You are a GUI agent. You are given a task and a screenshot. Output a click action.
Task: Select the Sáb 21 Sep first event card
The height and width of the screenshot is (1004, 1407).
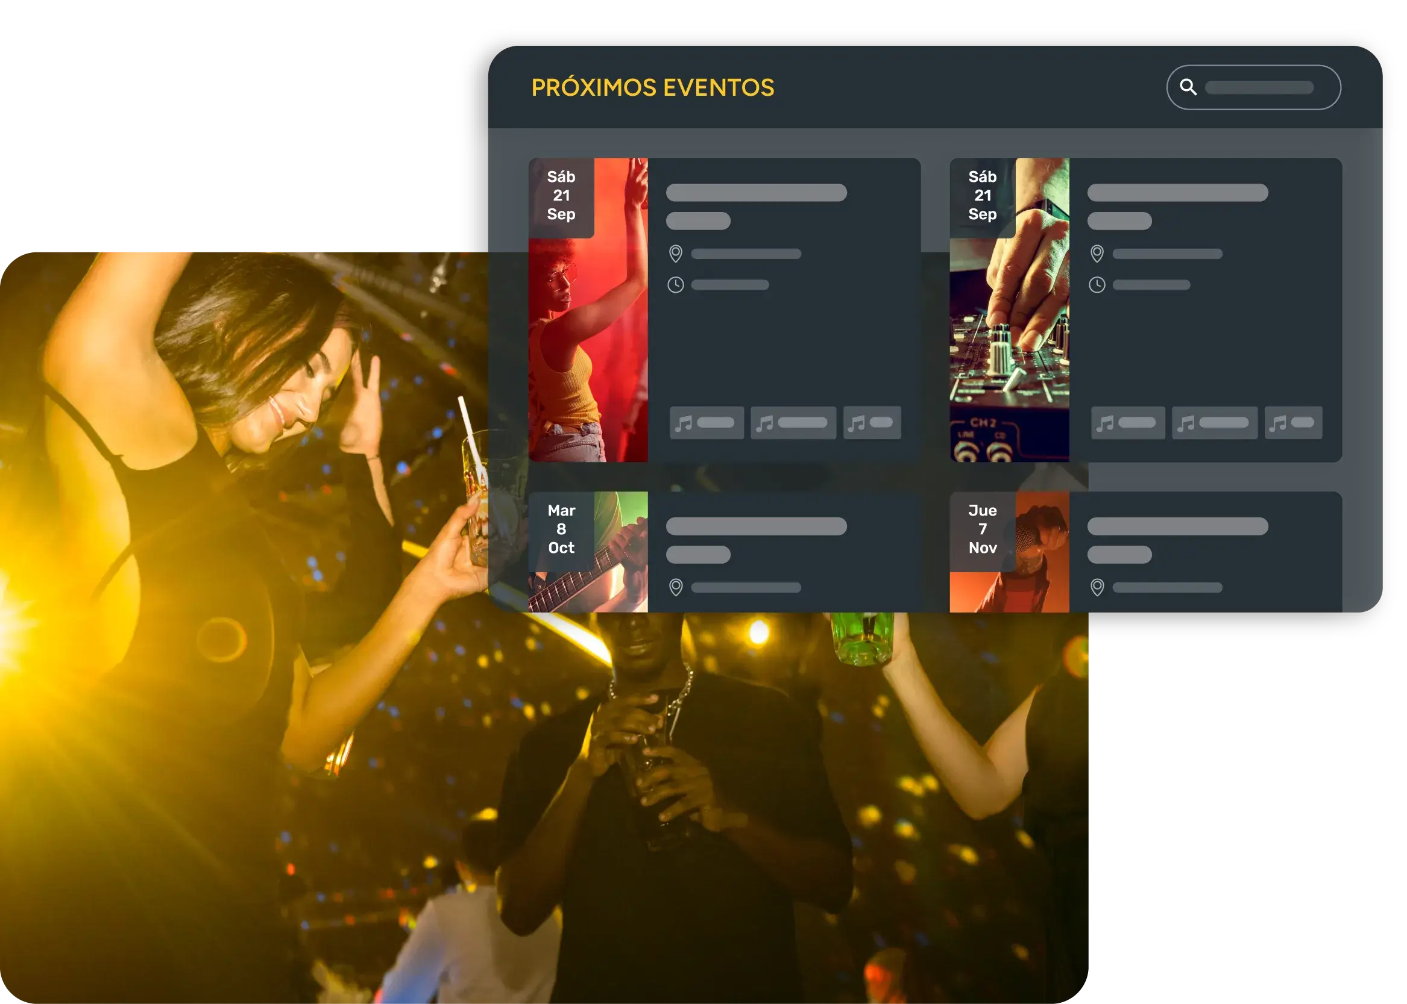click(x=717, y=310)
